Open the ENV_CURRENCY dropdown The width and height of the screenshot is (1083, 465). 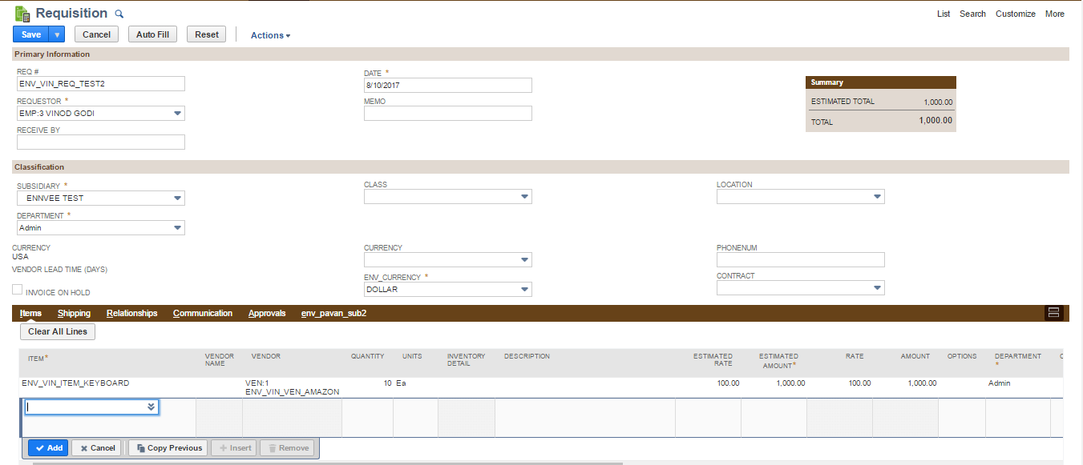pyautogui.click(x=524, y=288)
